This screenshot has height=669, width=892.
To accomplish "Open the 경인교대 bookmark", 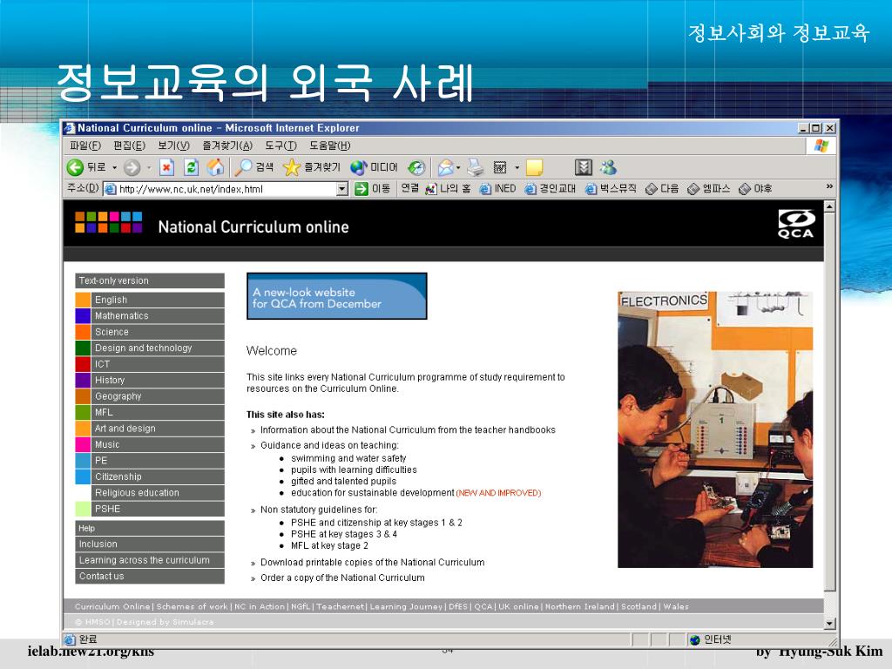I will pos(551,189).
